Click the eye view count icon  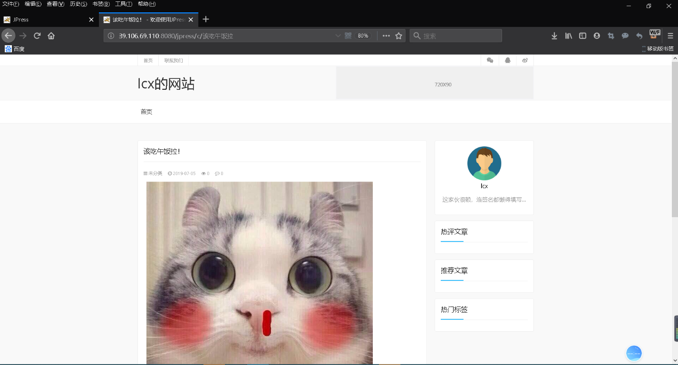point(204,173)
